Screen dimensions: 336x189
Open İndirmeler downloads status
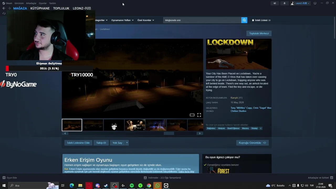[162, 178]
